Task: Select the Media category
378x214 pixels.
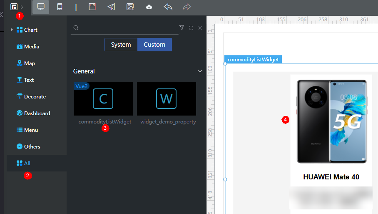Action: (28, 46)
